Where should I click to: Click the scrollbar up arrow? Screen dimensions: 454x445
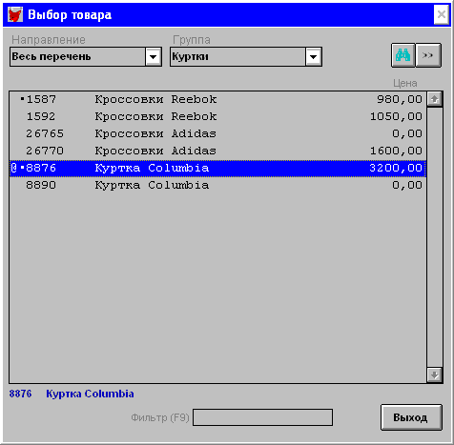coord(434,99)
